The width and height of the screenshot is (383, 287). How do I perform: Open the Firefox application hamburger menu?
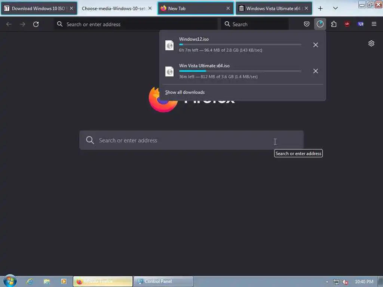(374, 24)
